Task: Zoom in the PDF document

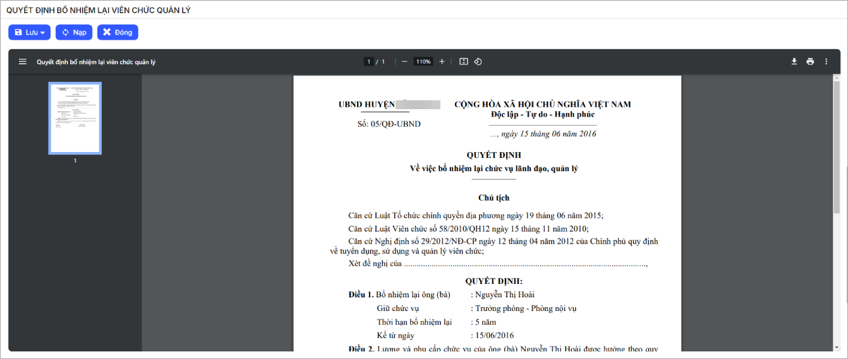Action: [x=442, y=62]
